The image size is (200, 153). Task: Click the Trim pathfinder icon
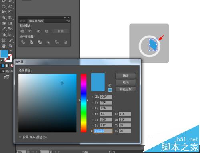pos(32,42)
